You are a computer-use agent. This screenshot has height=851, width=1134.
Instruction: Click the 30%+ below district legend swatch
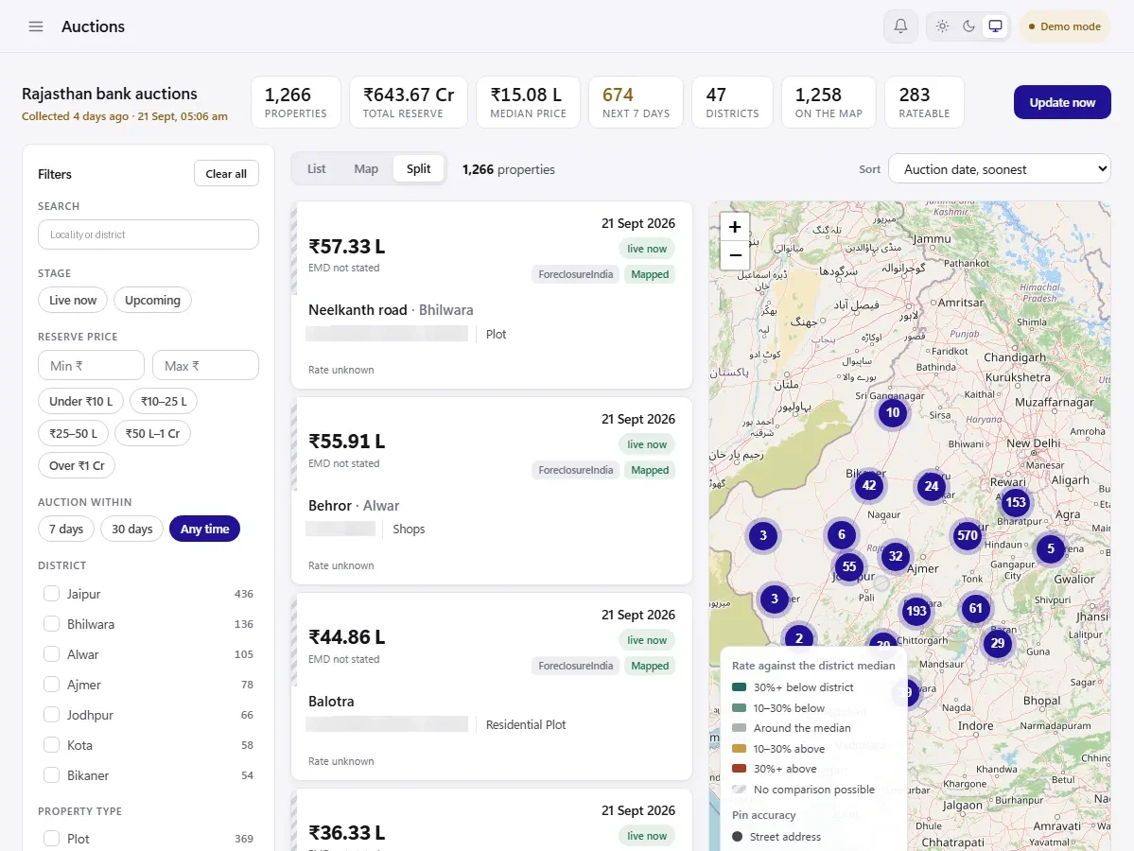(739, 687)
